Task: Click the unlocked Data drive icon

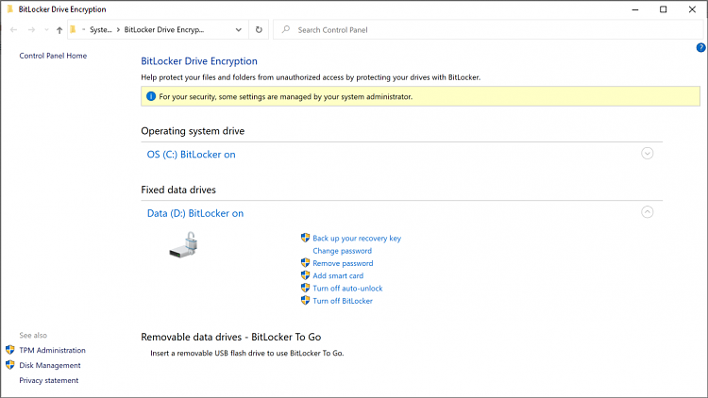Action: 183,244
